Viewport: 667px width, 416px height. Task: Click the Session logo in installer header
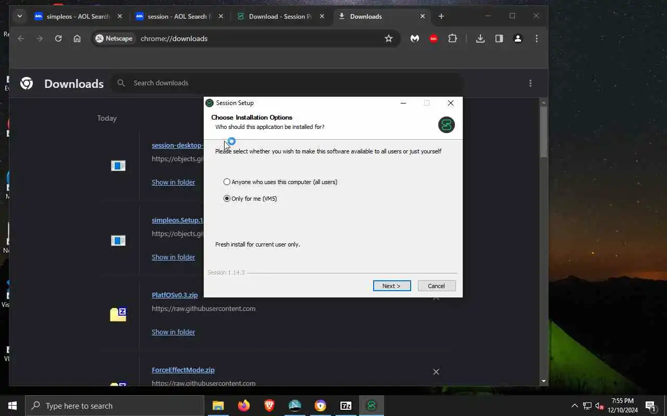coord(447,125)
